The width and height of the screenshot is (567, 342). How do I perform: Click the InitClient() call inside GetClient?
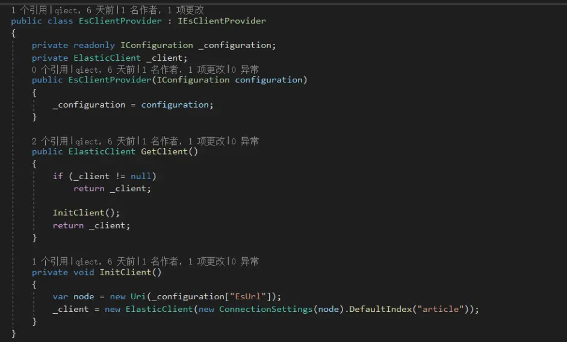(x=86, y=213)
